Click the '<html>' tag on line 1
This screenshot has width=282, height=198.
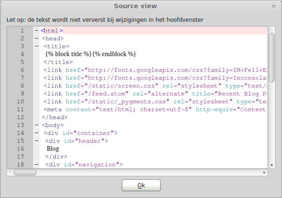(52, 31)
